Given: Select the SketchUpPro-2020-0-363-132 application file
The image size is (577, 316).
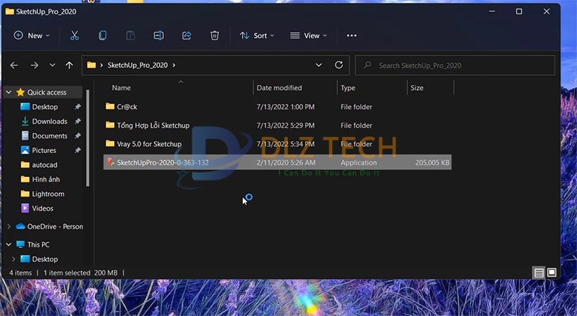Looking at the screenshot, I should click(163, 162).
